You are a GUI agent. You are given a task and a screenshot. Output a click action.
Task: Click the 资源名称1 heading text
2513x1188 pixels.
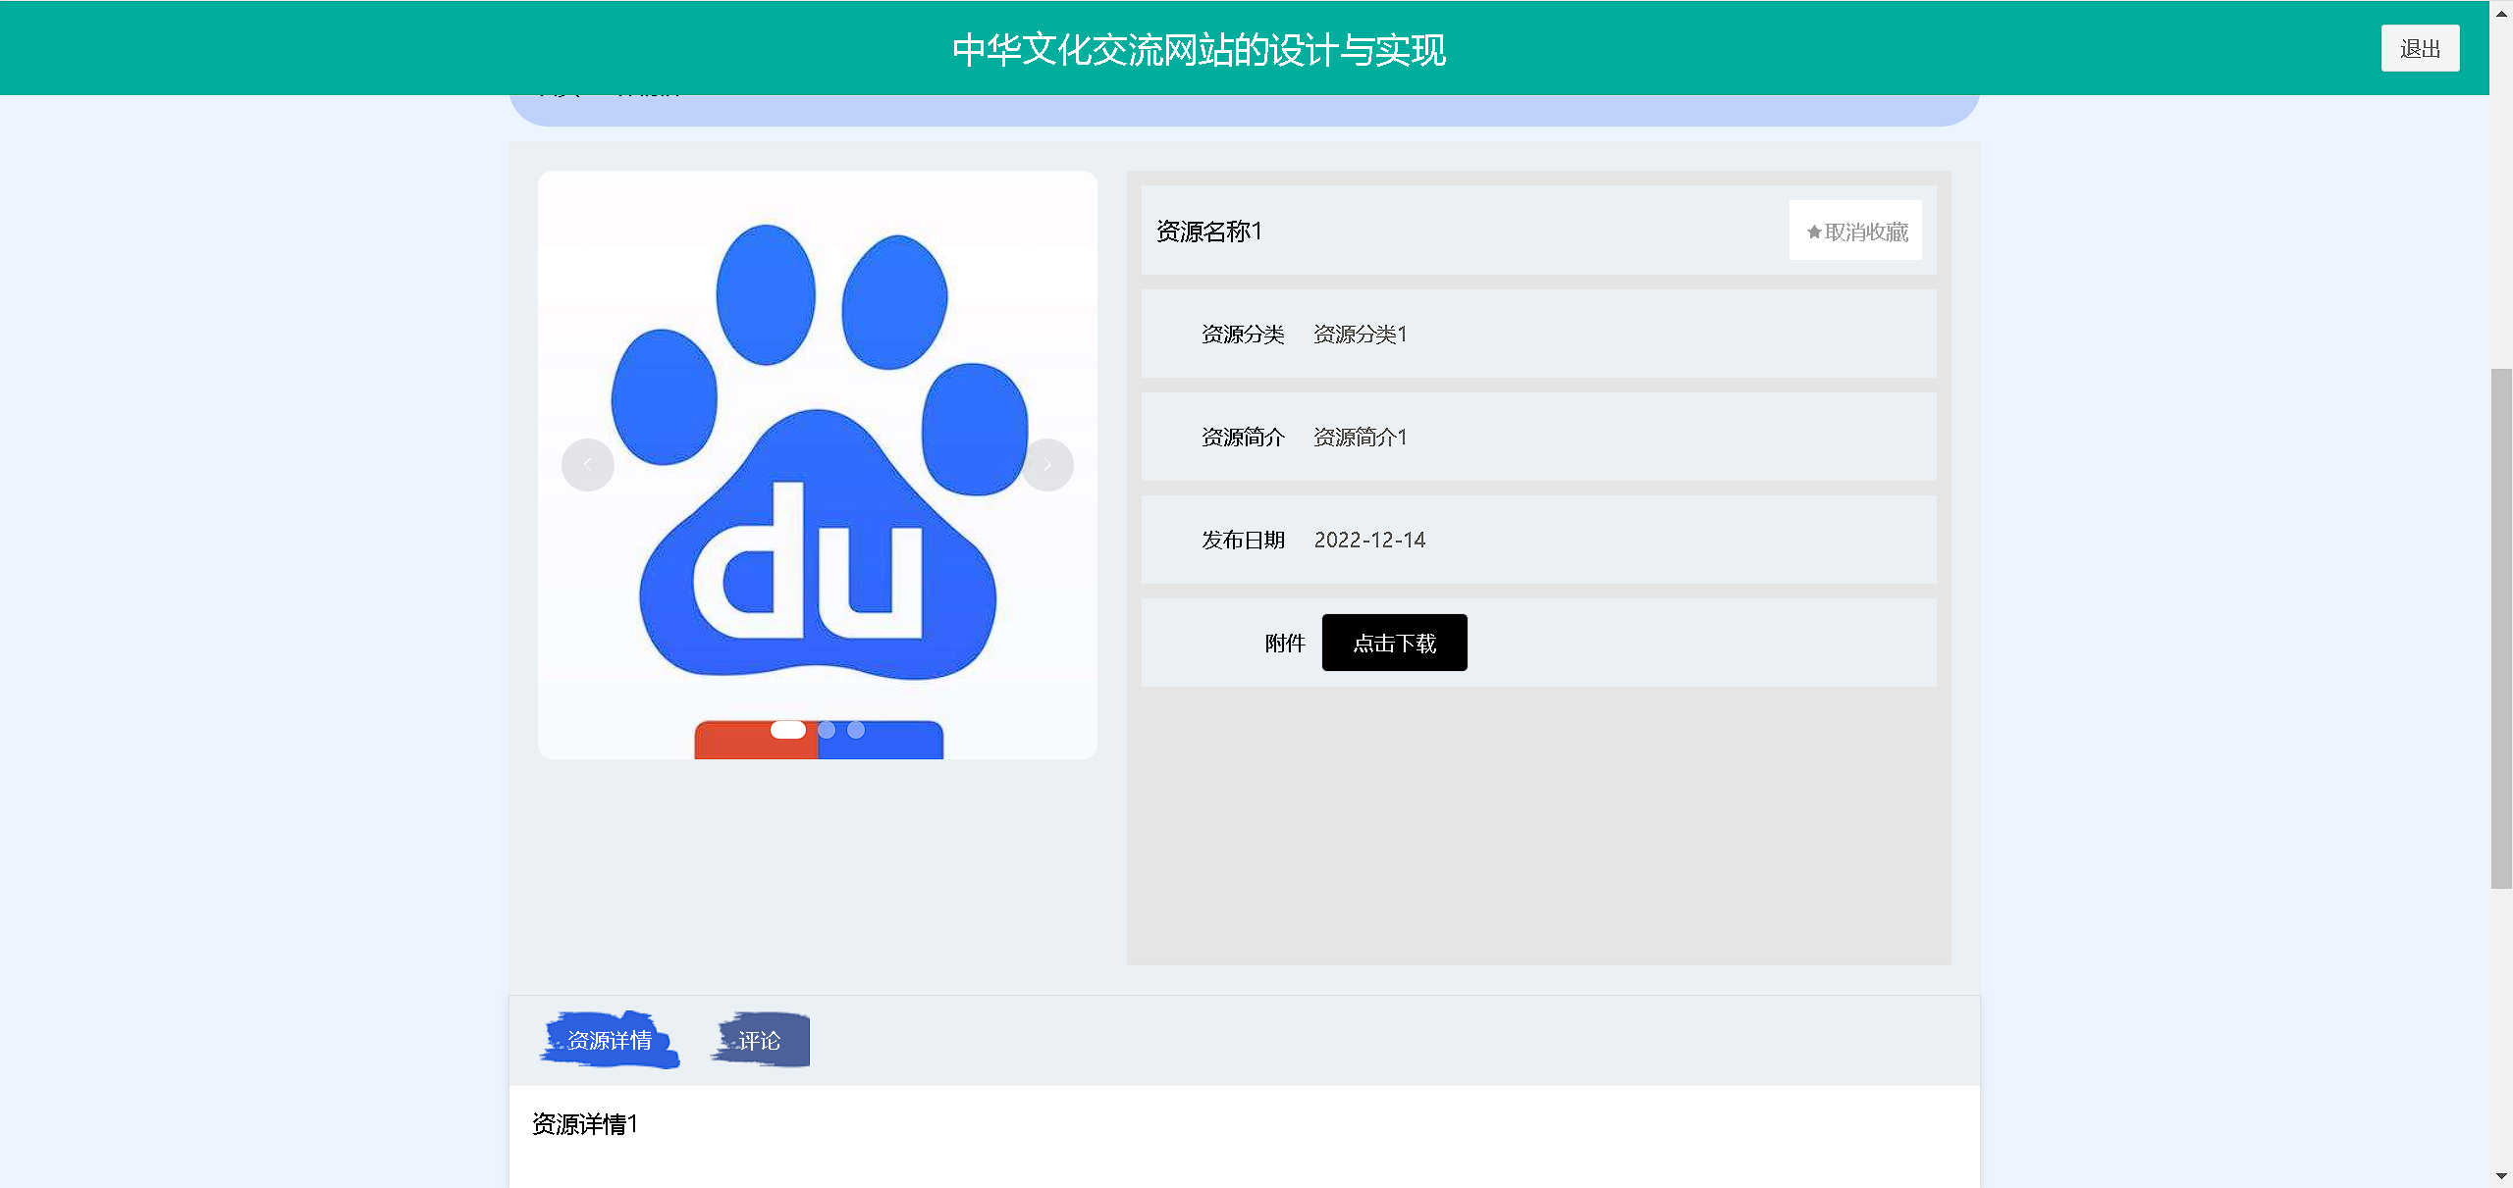pyautogui.click(x=1209, y=232)
